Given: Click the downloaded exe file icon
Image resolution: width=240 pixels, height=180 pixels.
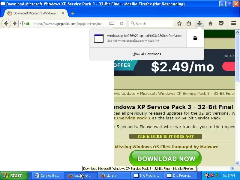Looking at the screenshot, I should 99,38.
